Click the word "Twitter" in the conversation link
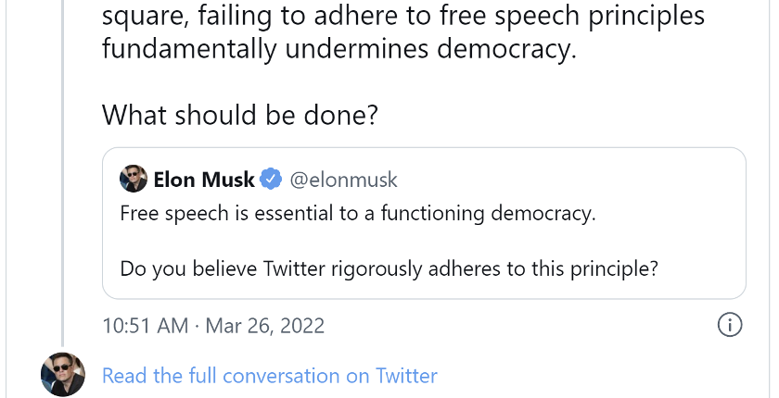 click(x=406, y=376)
